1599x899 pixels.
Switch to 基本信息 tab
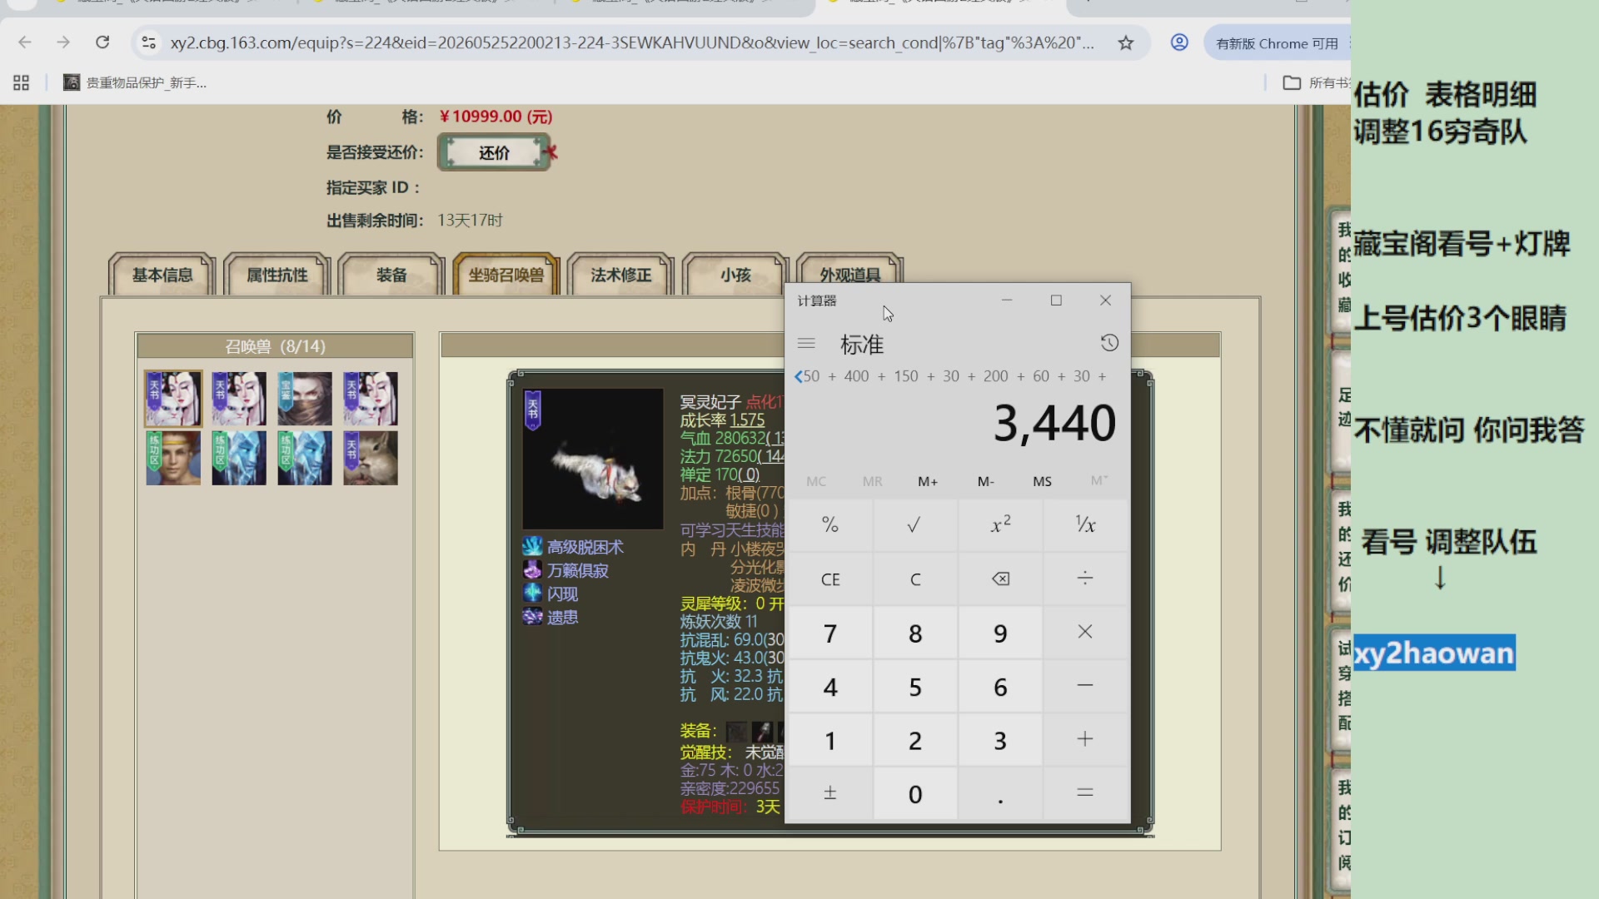click(162, 275)
